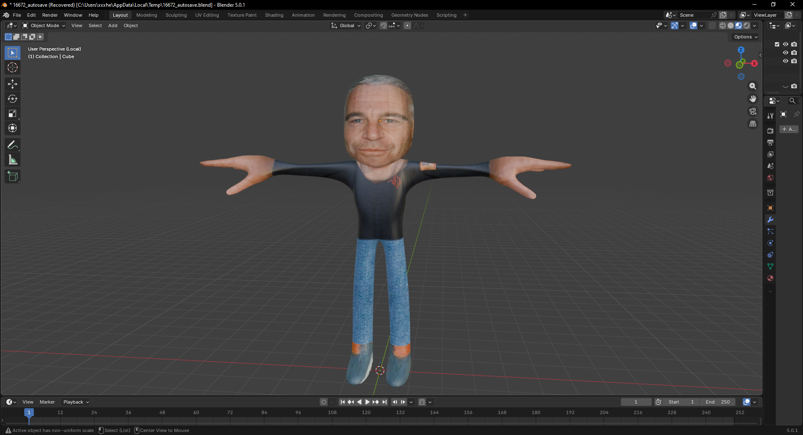Click the Add Cube tool
The height and width of the screenshot is (435, 803).
coord(13,177)
